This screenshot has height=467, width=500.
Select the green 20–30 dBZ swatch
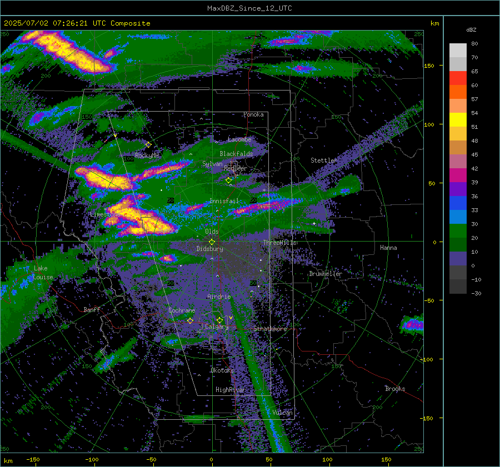click(458, 231)
